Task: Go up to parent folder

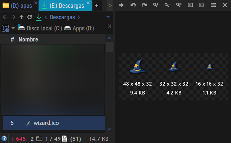Action: coord(22,17)
